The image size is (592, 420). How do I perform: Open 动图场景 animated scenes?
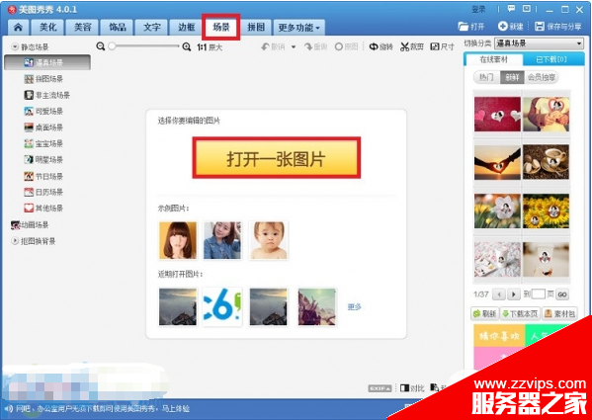tap(31, 225)
